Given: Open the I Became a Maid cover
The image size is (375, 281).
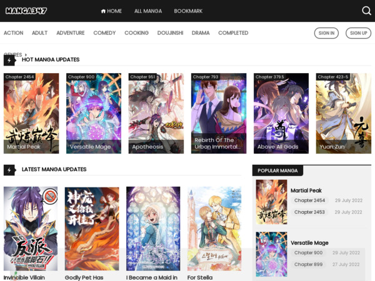Looking at the screenshot, I should (153, 229).
